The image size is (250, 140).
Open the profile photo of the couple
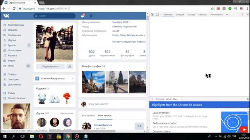pos(55,43)
